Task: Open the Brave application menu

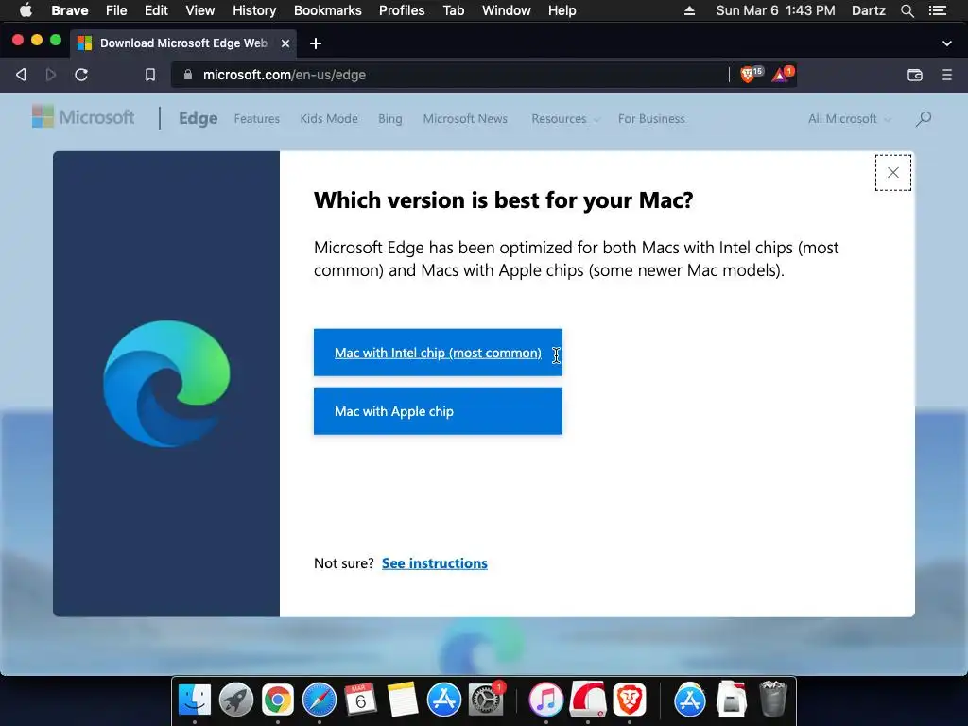Action: (x=70, y=10)
